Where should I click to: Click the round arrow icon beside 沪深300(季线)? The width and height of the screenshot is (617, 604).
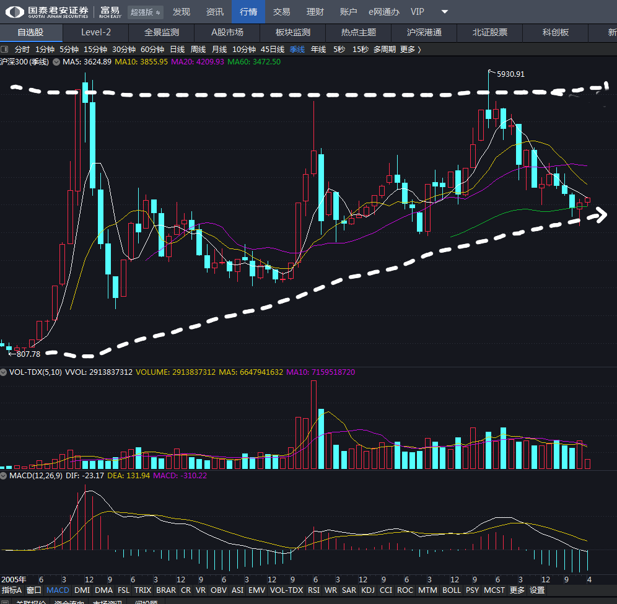(56, 62)
